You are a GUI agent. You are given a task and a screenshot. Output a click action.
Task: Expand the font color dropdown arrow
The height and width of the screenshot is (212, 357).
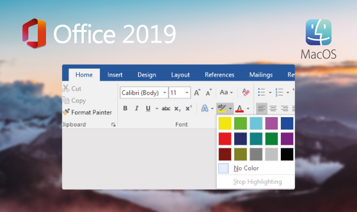pos(248,108)
